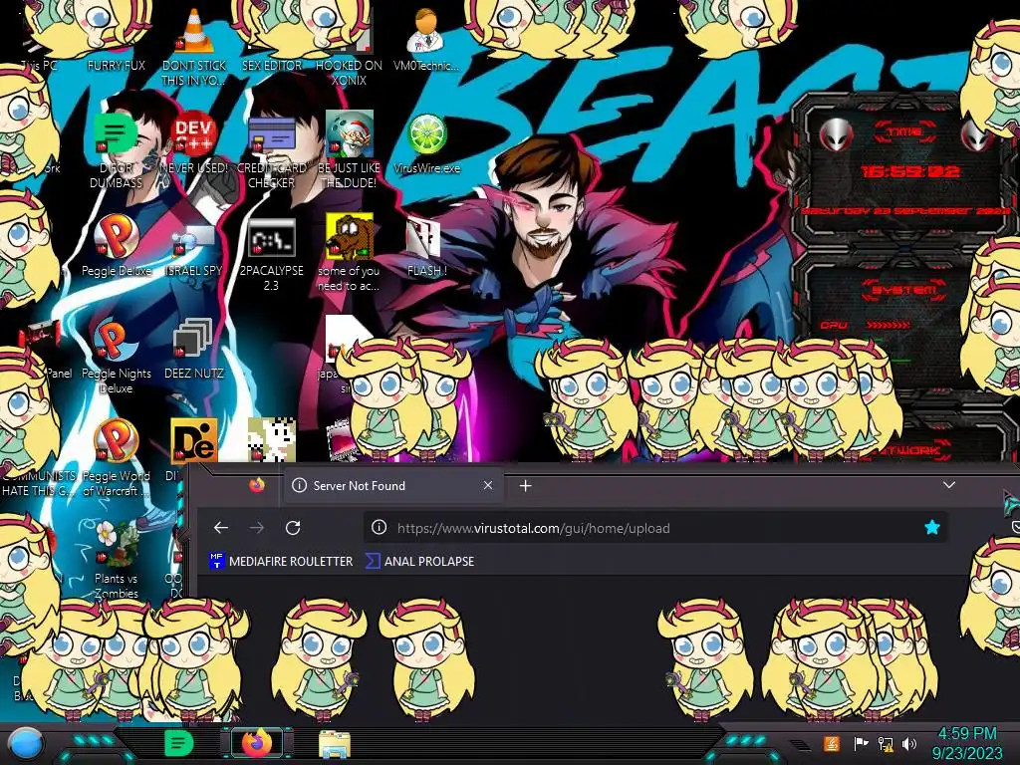Open the MEDIAFIRE ROULETTER bookmark
Viewport: 1020px width, 765px height.
(x=281, y=561)
